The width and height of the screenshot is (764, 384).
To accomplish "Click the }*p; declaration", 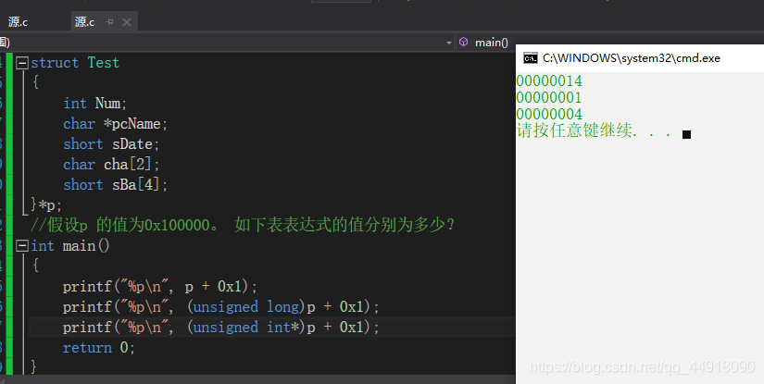I will (46, 204).
